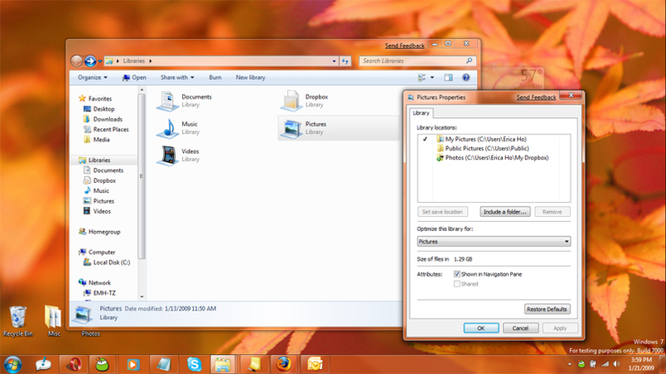Open the sticky notes taskbar icon
This screenshot has height=374, width=666.
click(x=254, y=364)
